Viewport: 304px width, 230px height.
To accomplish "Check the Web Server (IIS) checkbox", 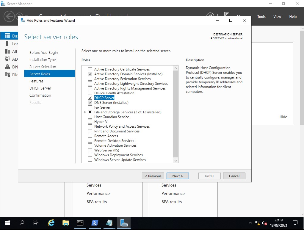I will click(90, 150).
